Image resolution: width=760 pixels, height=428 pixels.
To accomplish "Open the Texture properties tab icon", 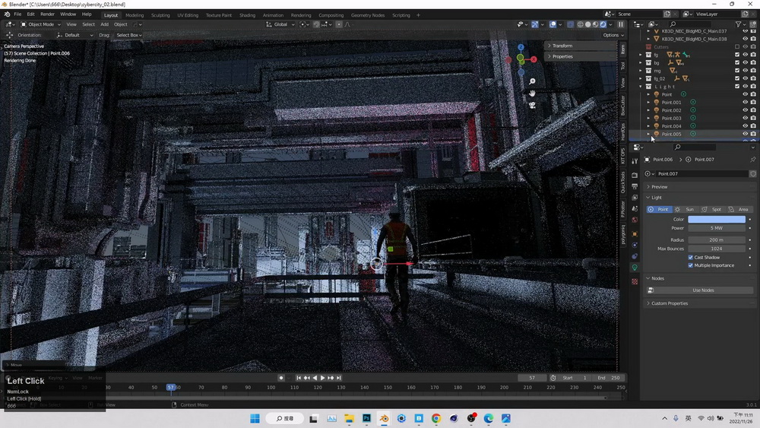I will click(635, 281).
